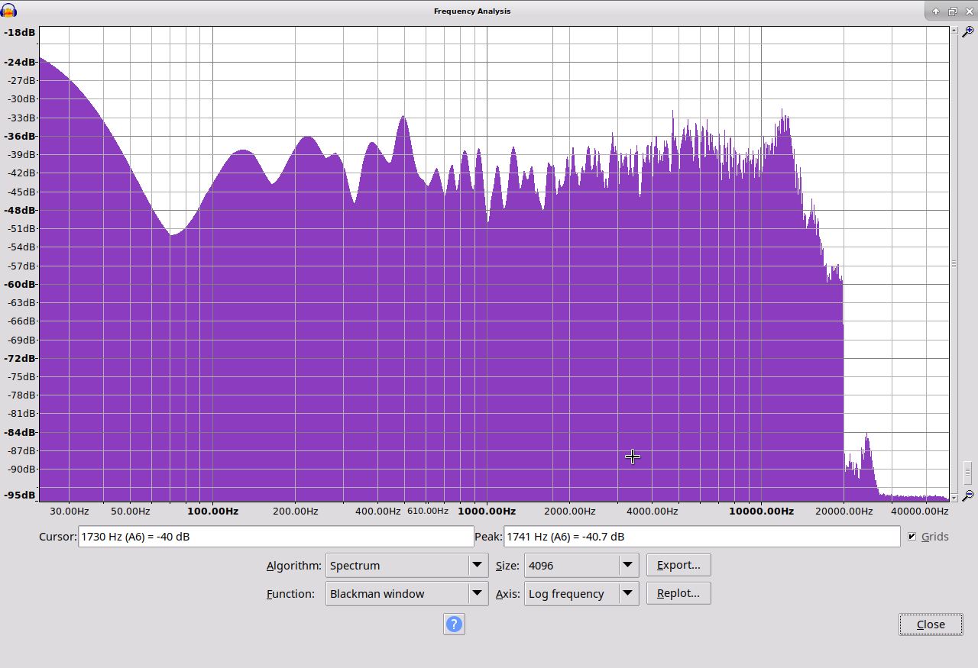Click the -84dB axis label
The width and height of the screenshot is (978, 668).
[x=21, y=433]
